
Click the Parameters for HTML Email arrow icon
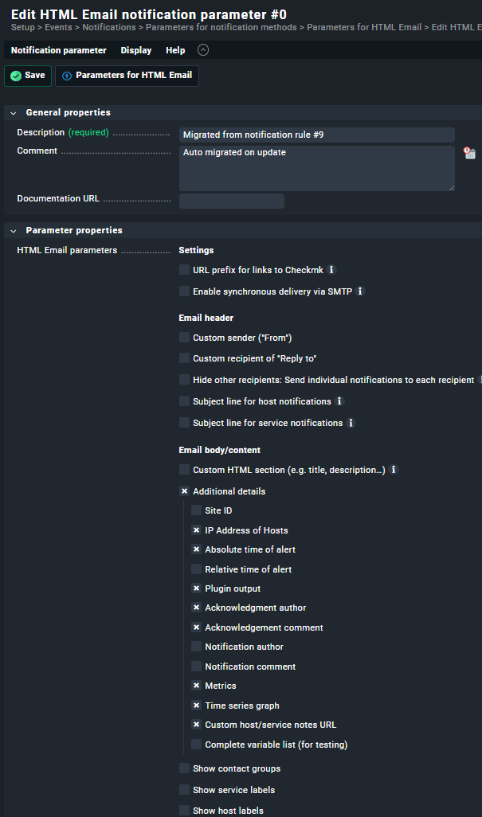click(x=67, y=76)
